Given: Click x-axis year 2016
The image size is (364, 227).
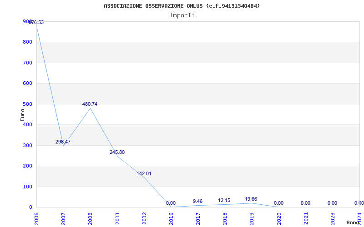Looking at the screenshot, I should [x=172, y=218].
